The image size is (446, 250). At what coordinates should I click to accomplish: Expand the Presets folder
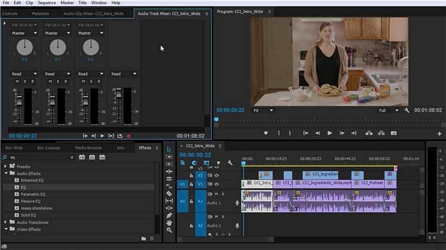coord(5,167)
